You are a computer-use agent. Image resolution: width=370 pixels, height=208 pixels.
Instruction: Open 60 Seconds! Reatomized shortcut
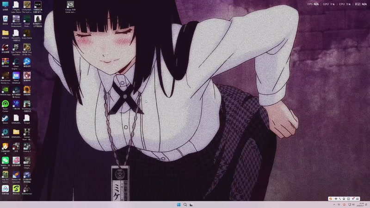pyautogui.click(x=16, y=21)
